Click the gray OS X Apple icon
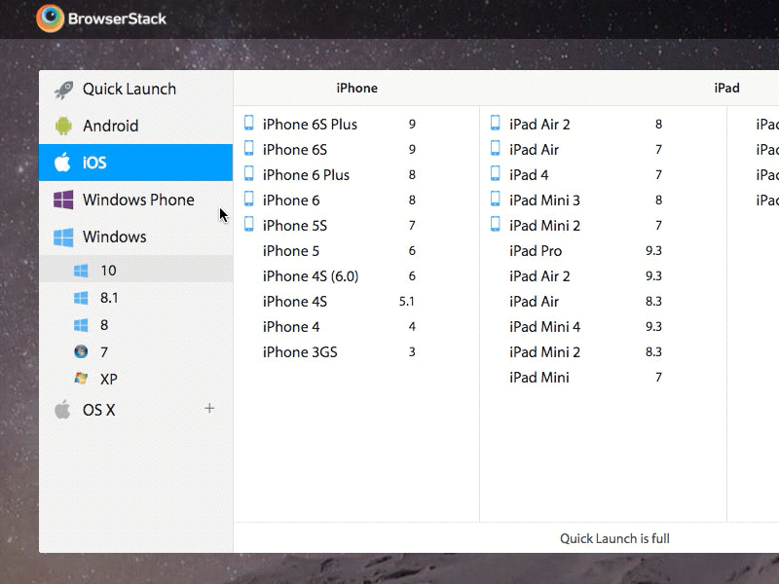779x584 pixels. pos(62,409)
